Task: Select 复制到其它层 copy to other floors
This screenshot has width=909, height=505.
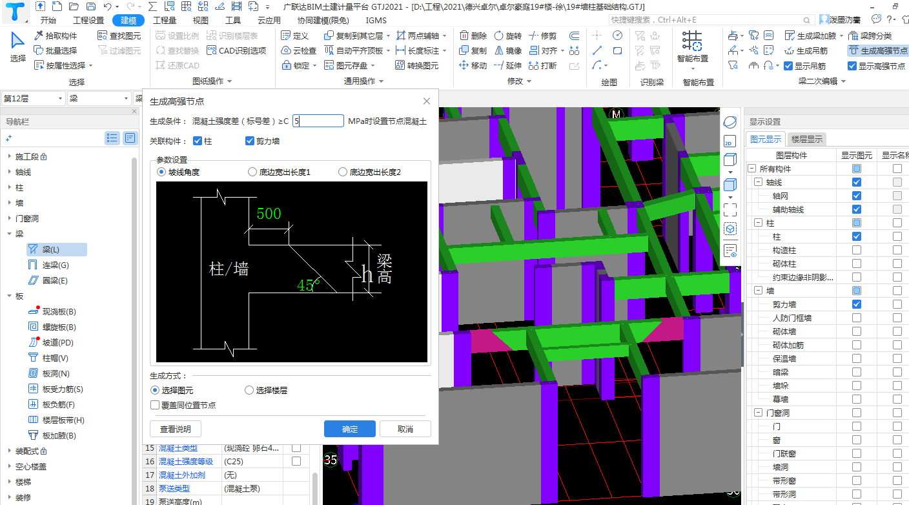Action: (354, 36)
